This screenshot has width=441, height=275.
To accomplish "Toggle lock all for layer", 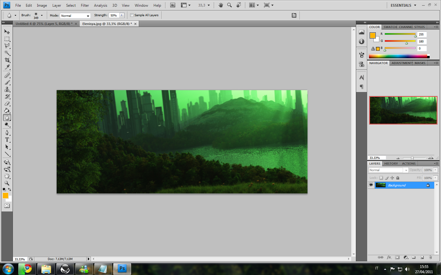I will click(x=398, y=178).
